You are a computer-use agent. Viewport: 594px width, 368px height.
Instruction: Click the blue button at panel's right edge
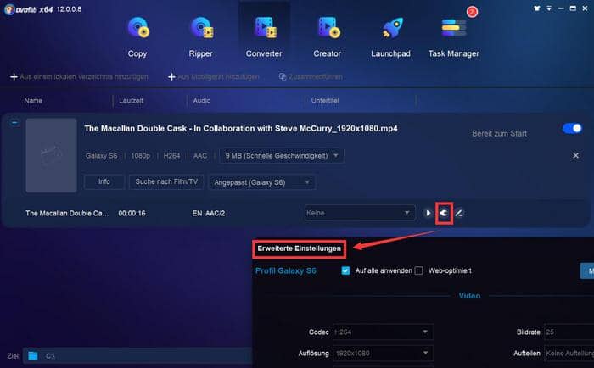(x=587, y=271)
